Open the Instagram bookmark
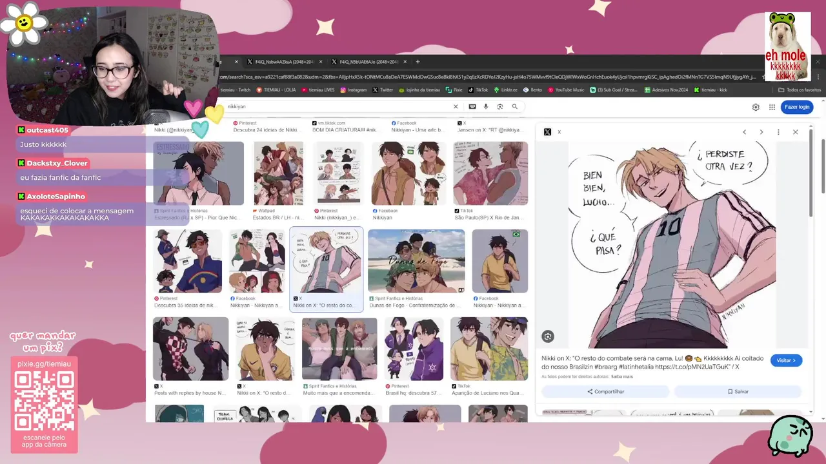The height and width of the screenshot is (464, 826). [x=354, y=90]
